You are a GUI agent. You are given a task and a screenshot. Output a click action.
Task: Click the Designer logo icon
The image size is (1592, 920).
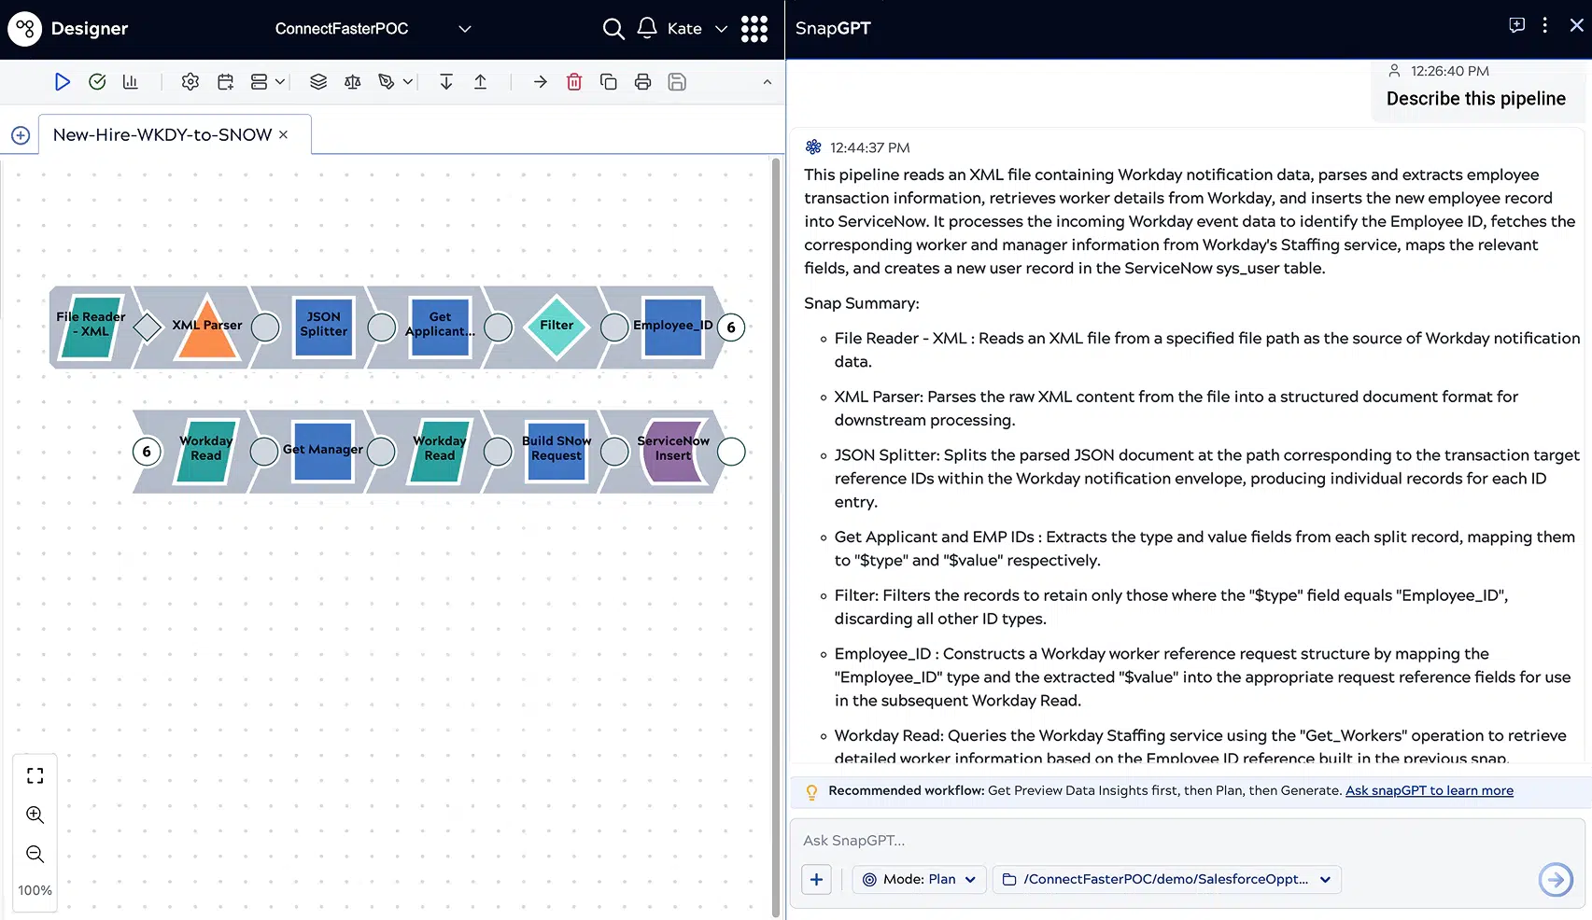[x=24, y=29]
